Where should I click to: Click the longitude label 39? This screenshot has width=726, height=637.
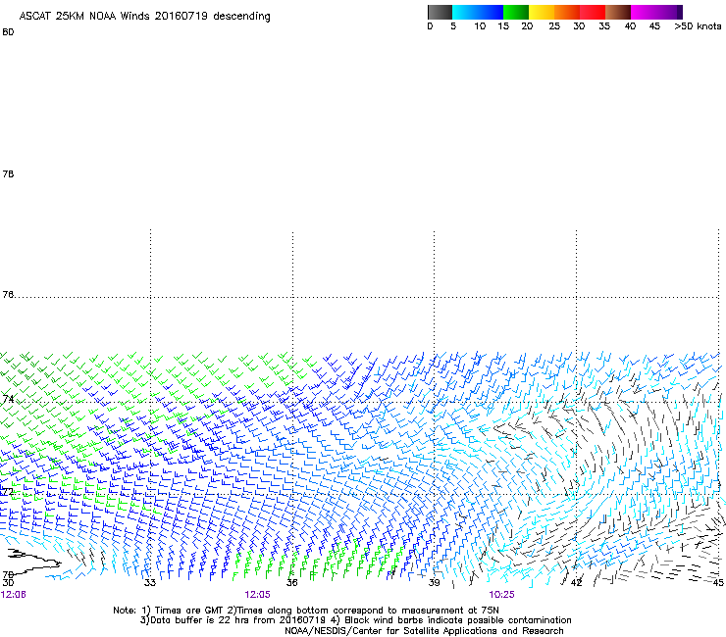[434, 583]
